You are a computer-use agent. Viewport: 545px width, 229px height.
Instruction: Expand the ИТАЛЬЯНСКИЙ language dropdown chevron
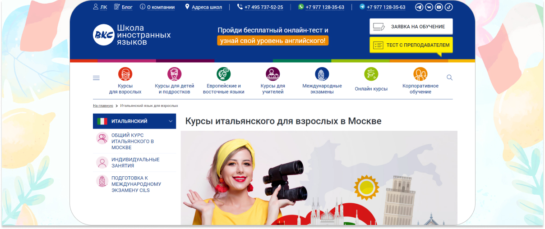pyautogui.click(x=171, y=121)
